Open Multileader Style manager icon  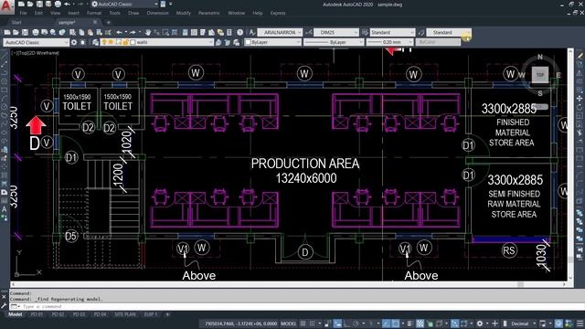coord(421,33)
